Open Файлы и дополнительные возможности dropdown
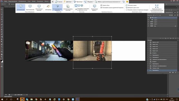Screen dimensions: 179x101 pos(108,2)
